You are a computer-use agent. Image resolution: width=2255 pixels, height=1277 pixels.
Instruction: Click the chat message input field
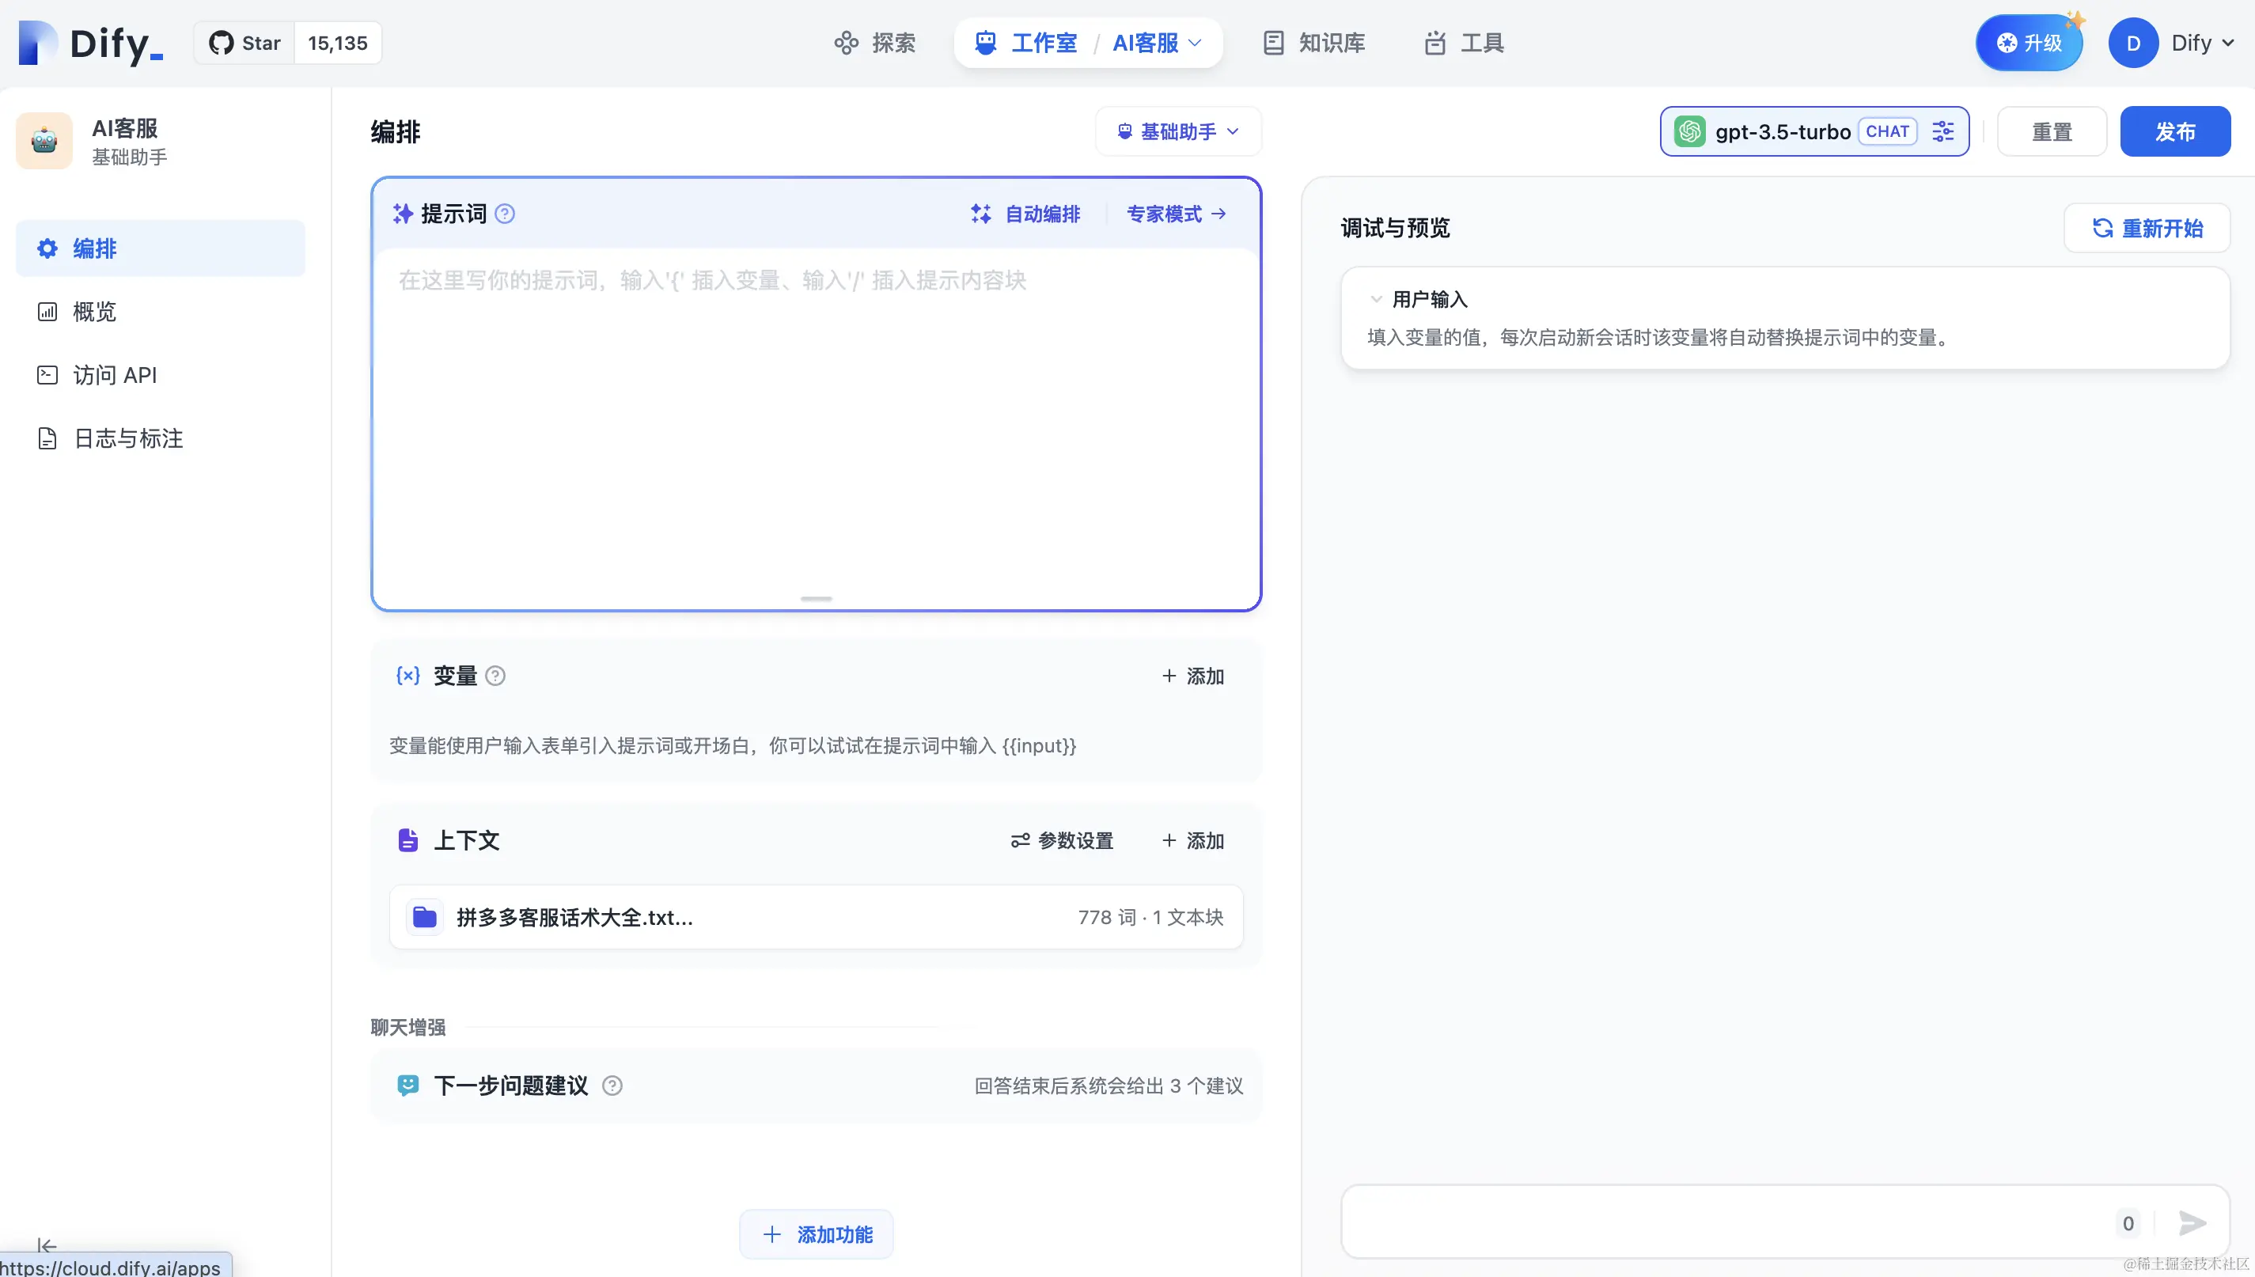pyautogui.click(x=1719, y=1222)
